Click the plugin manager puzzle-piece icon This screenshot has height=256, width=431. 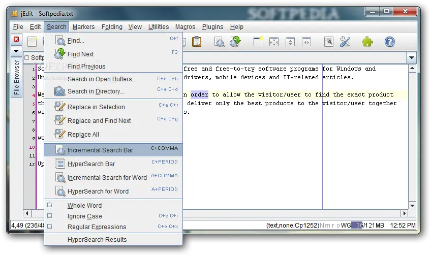[367, 42]
